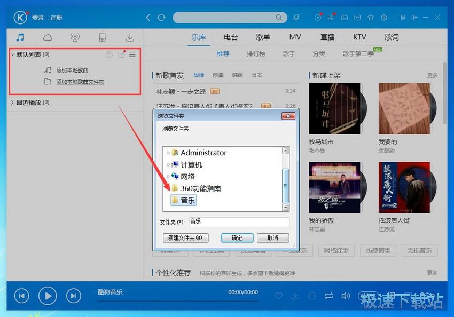Click the 登录 link

tap(38, 18)
